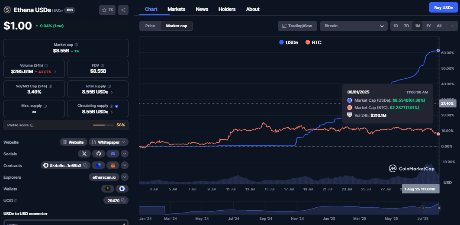Click the Total supply info icon
This screenshot has width=460, height=225.
tap(109, 87)
